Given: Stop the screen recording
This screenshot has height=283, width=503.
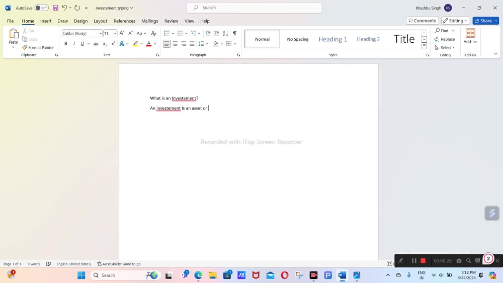Looking at the screenshot, I should pos(423,261).
